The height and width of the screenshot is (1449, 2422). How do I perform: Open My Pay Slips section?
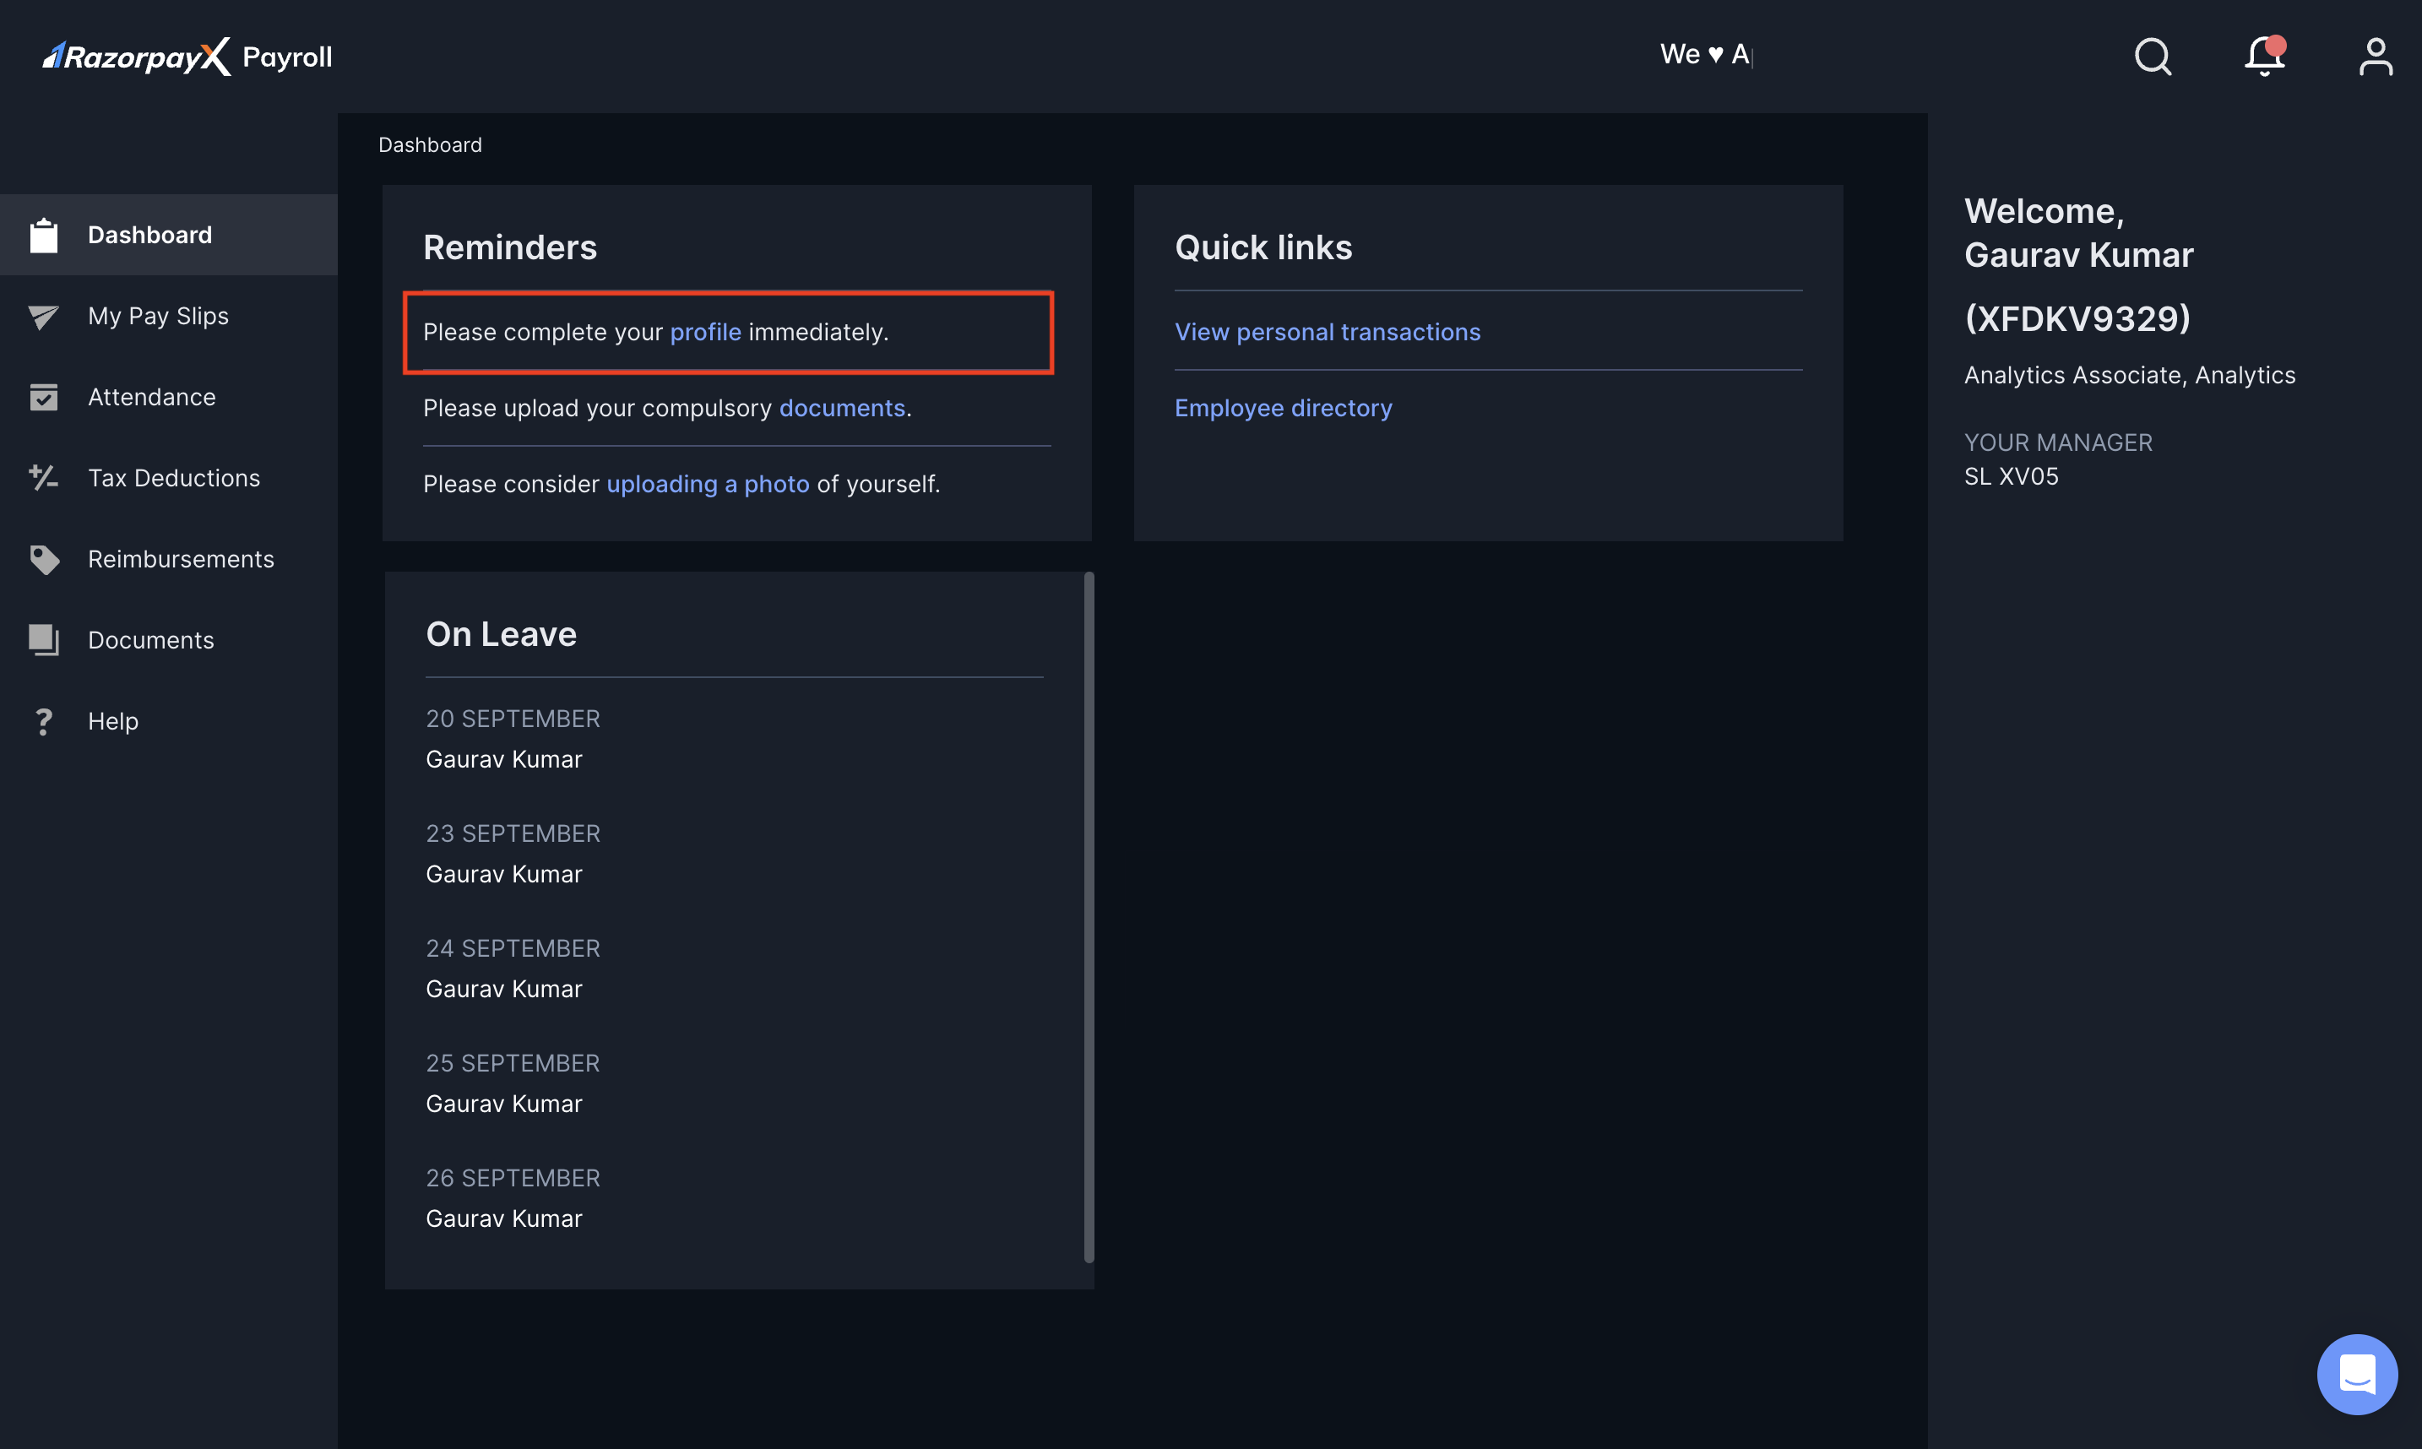click(x=157, y=316)
